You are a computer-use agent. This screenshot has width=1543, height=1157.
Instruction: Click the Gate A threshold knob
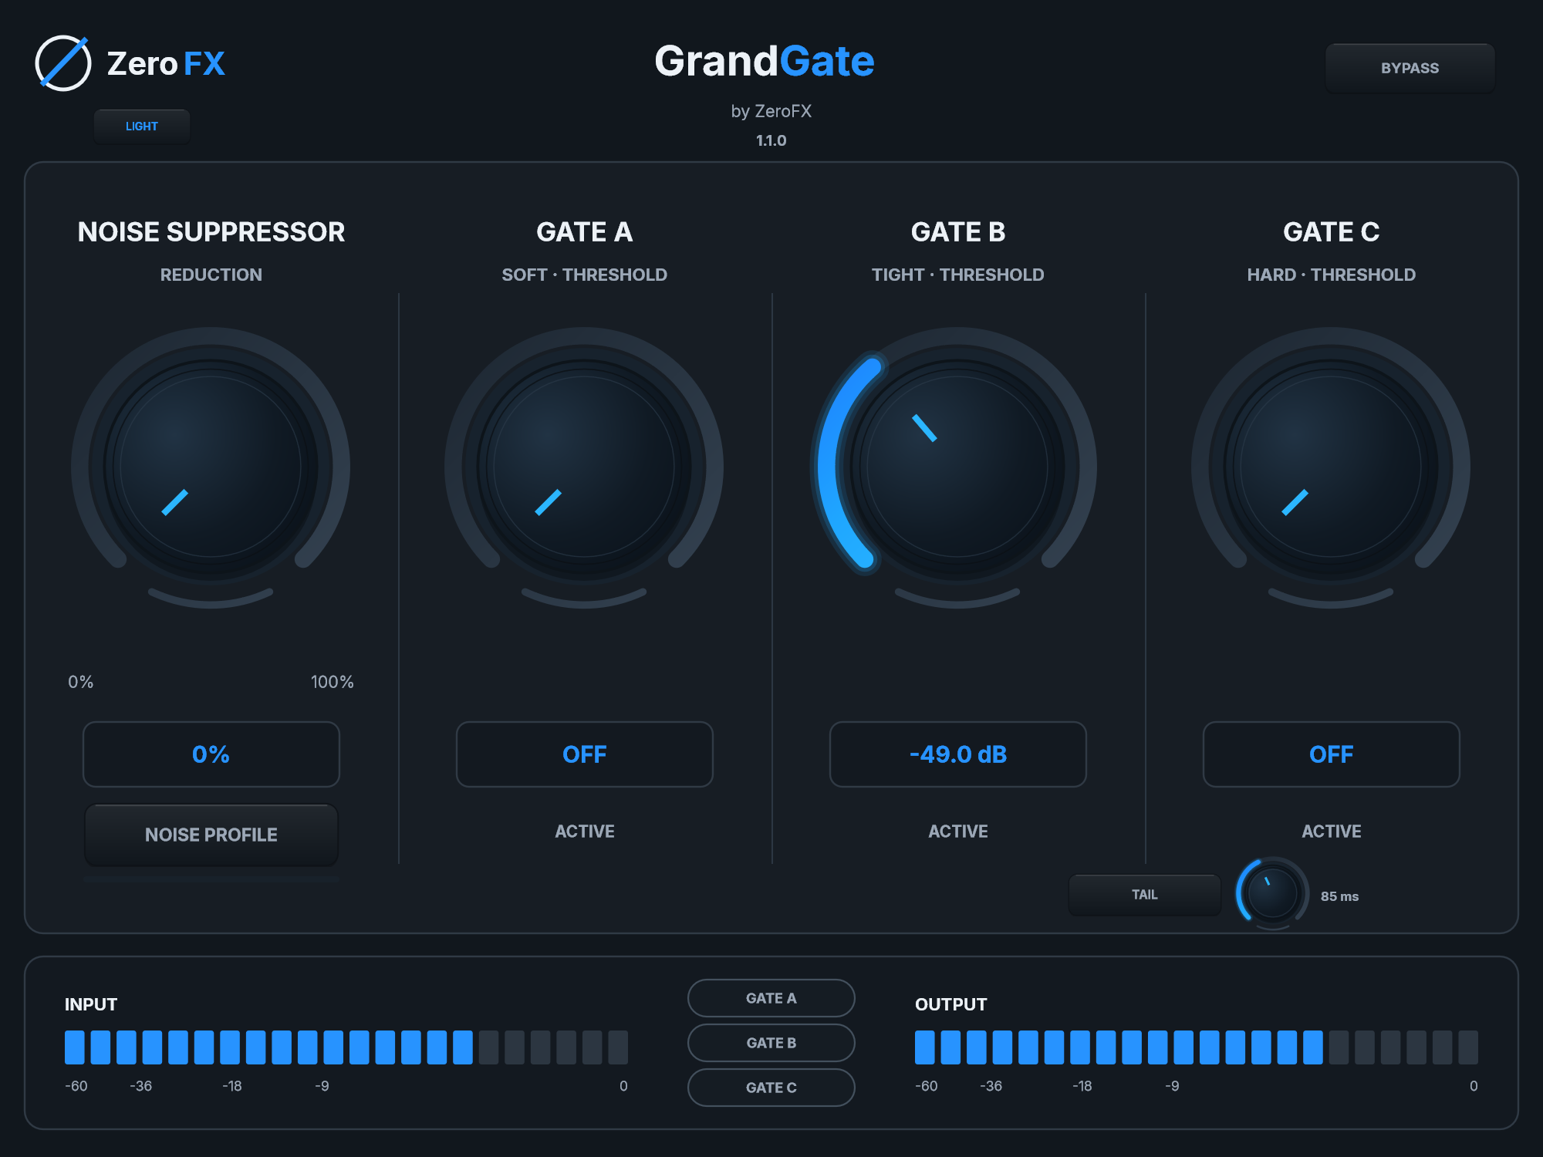pos(584,467)
